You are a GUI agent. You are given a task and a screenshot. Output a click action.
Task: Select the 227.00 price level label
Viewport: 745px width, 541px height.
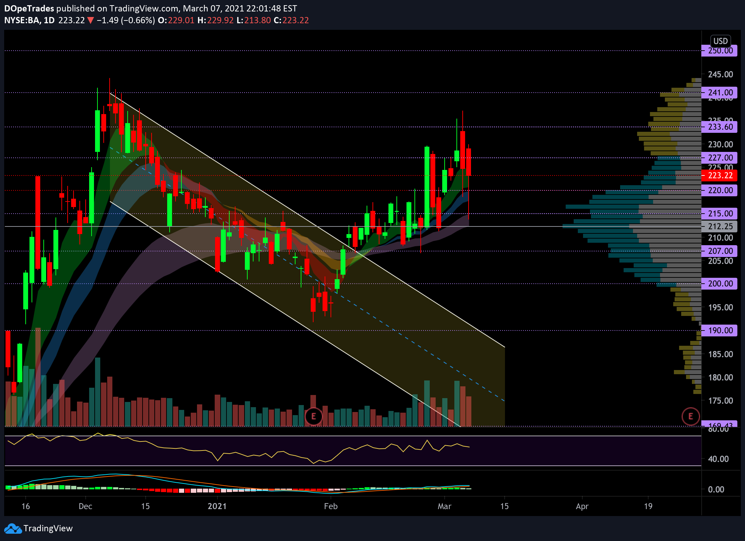pyautogui.click(x=720, y=158)
